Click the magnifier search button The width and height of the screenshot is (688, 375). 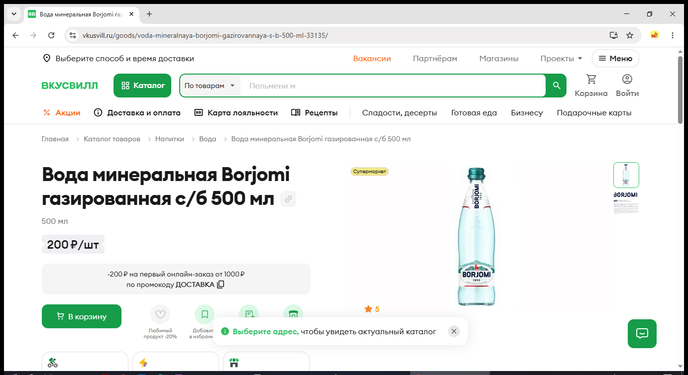tap(557, 86)
